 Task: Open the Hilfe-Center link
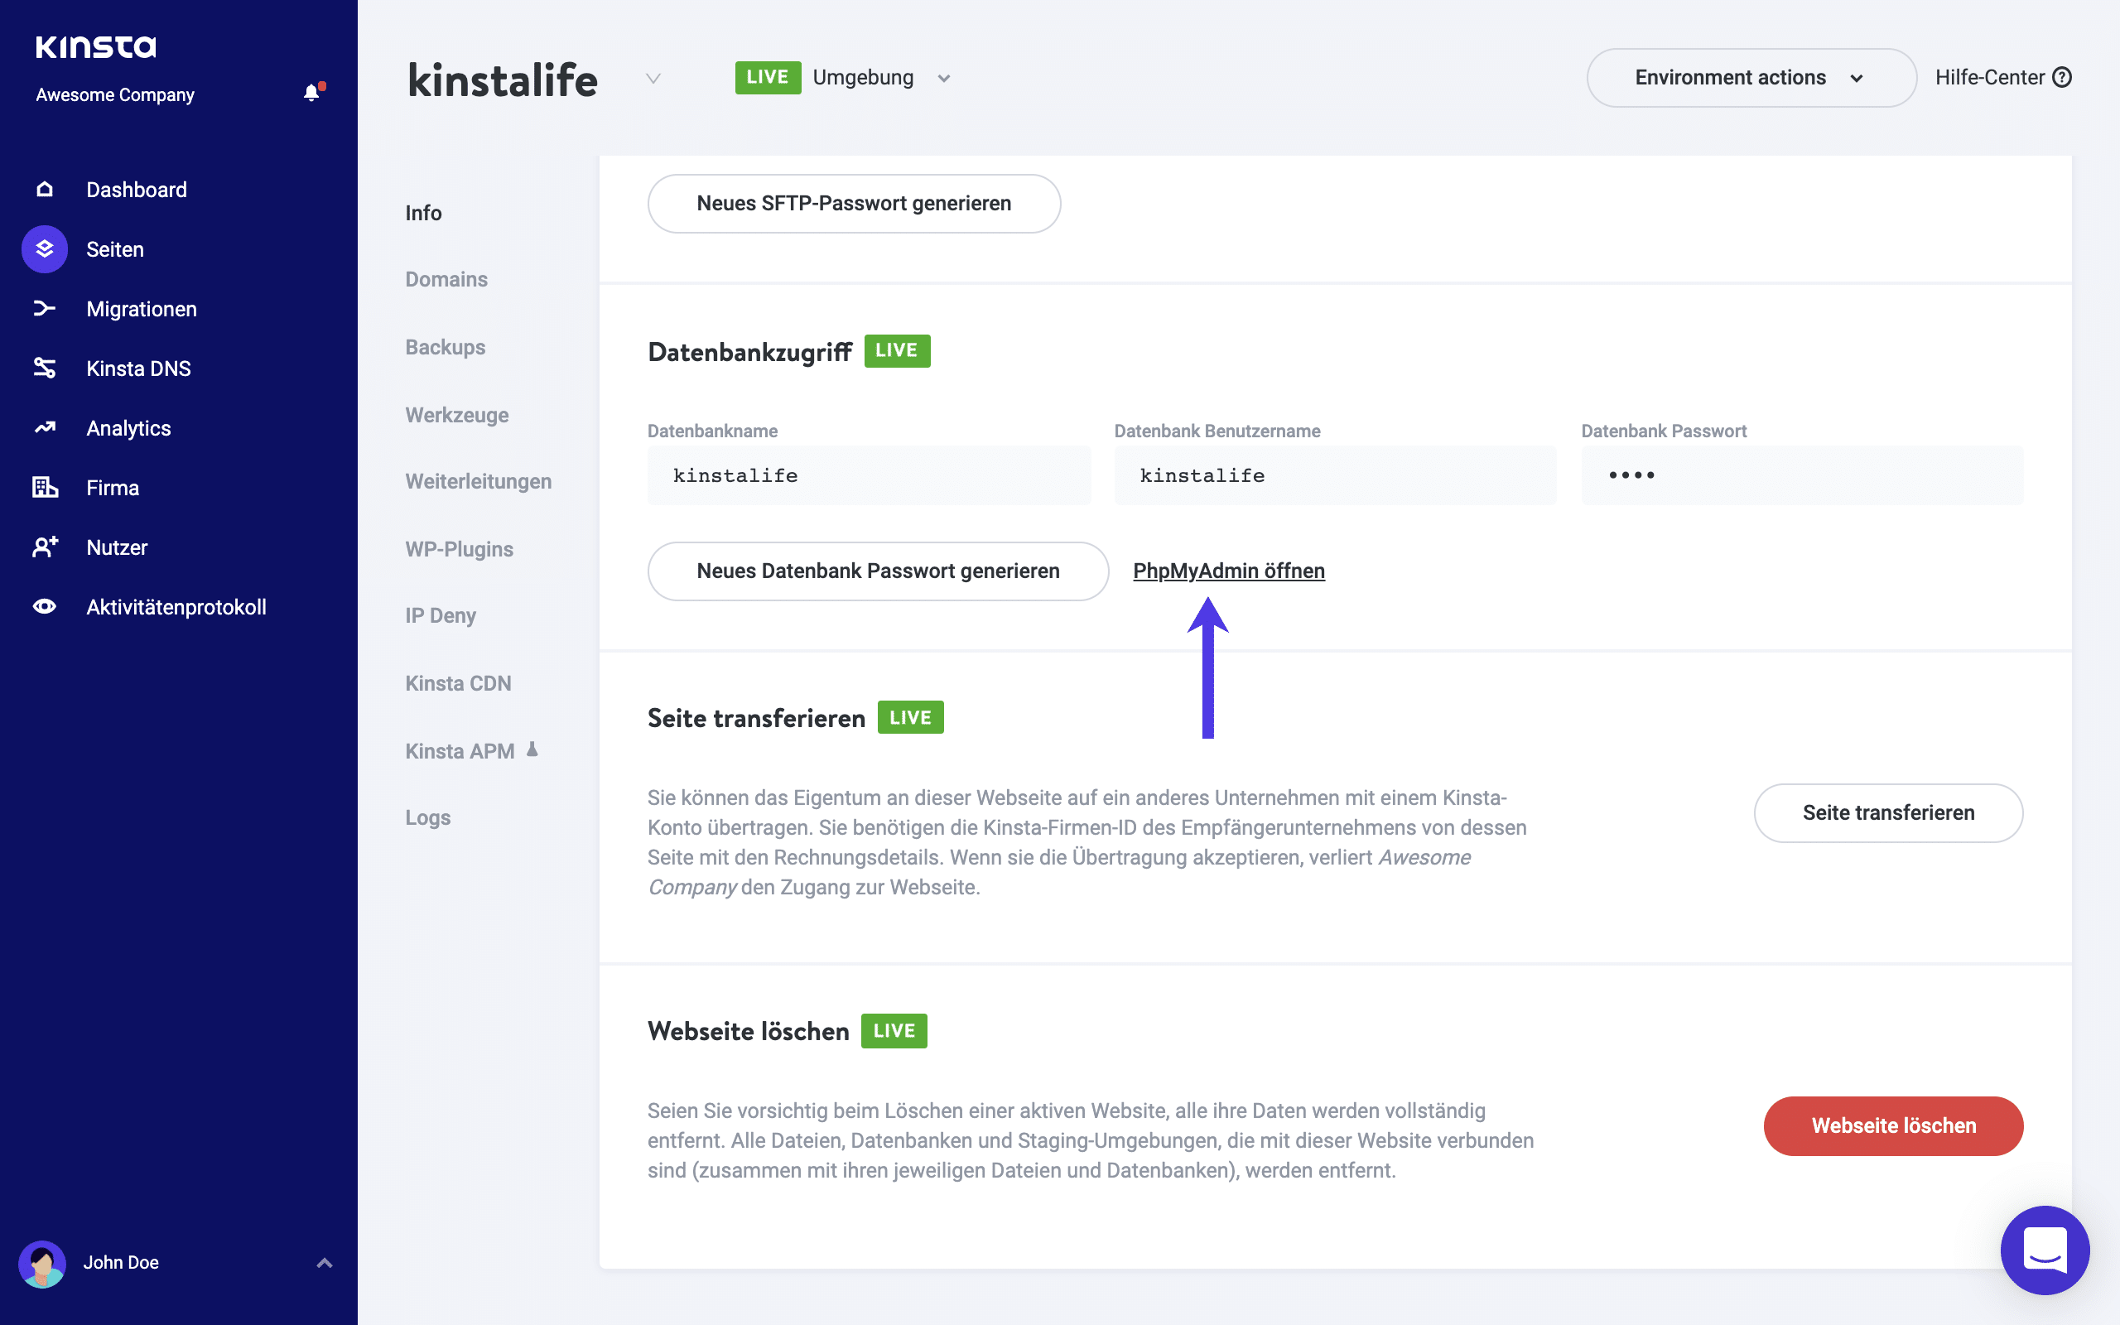pyautogui.click(x=2003, y=77)
